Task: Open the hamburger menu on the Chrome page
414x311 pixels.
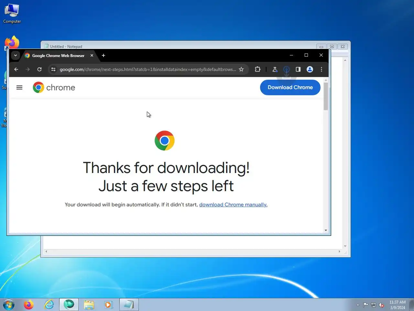Action: (x=19, y=87)
